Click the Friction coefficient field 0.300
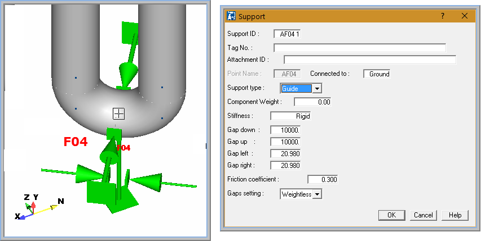481x241 pixels. pyautogui.click(x=323, y=180)
